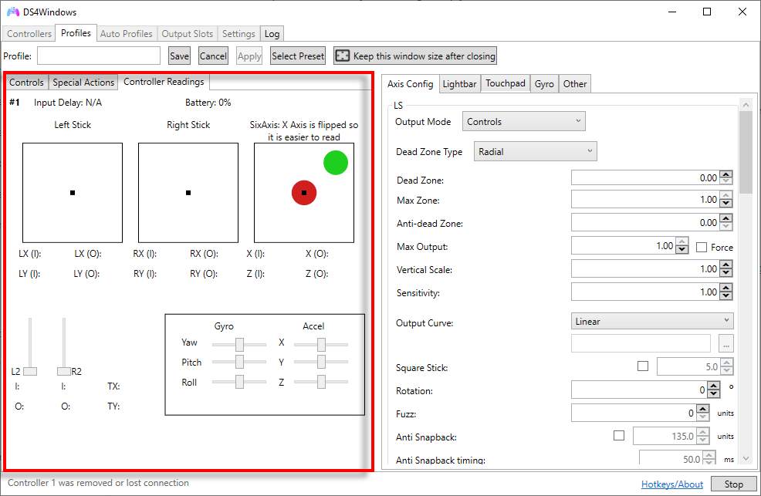The height and width of the screenshot is (496, 761).
Task: Open the Special Actions tab
Action: [x=83, y=83]
